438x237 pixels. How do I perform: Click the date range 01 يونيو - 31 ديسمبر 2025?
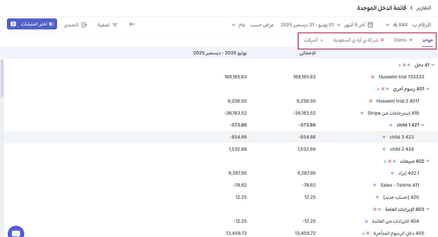[x=307, y=25]
